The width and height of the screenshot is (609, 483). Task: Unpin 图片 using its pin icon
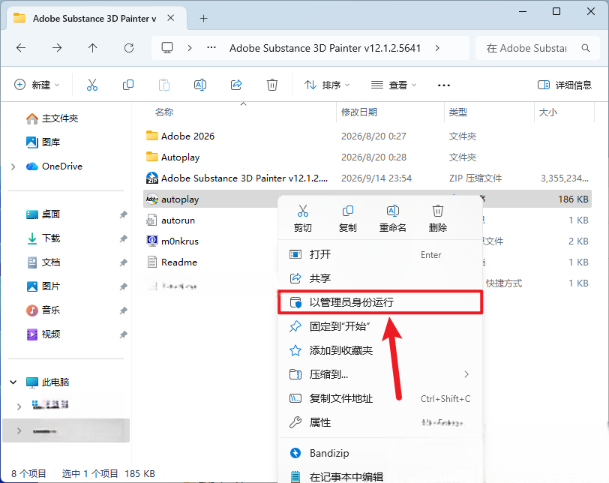(123, 286)
